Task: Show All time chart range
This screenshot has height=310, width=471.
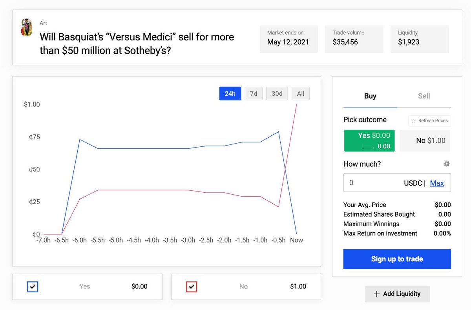Action: click(x=301, y=93)
